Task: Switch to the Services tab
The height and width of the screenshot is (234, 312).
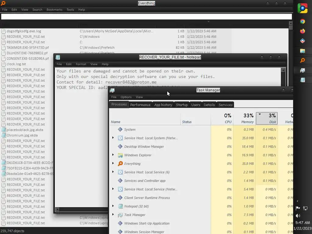Action: click(225, 105)
